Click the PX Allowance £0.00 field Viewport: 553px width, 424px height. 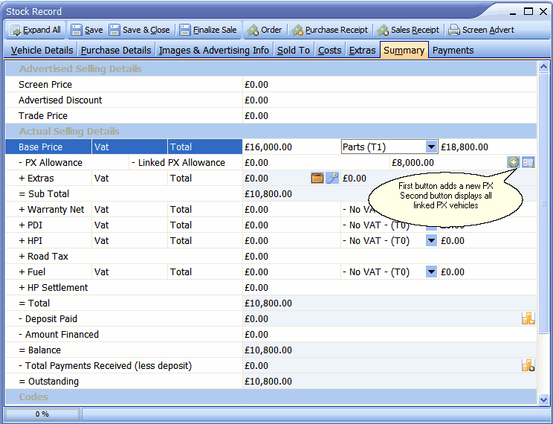pyautogui.click(x=316, y=162)
